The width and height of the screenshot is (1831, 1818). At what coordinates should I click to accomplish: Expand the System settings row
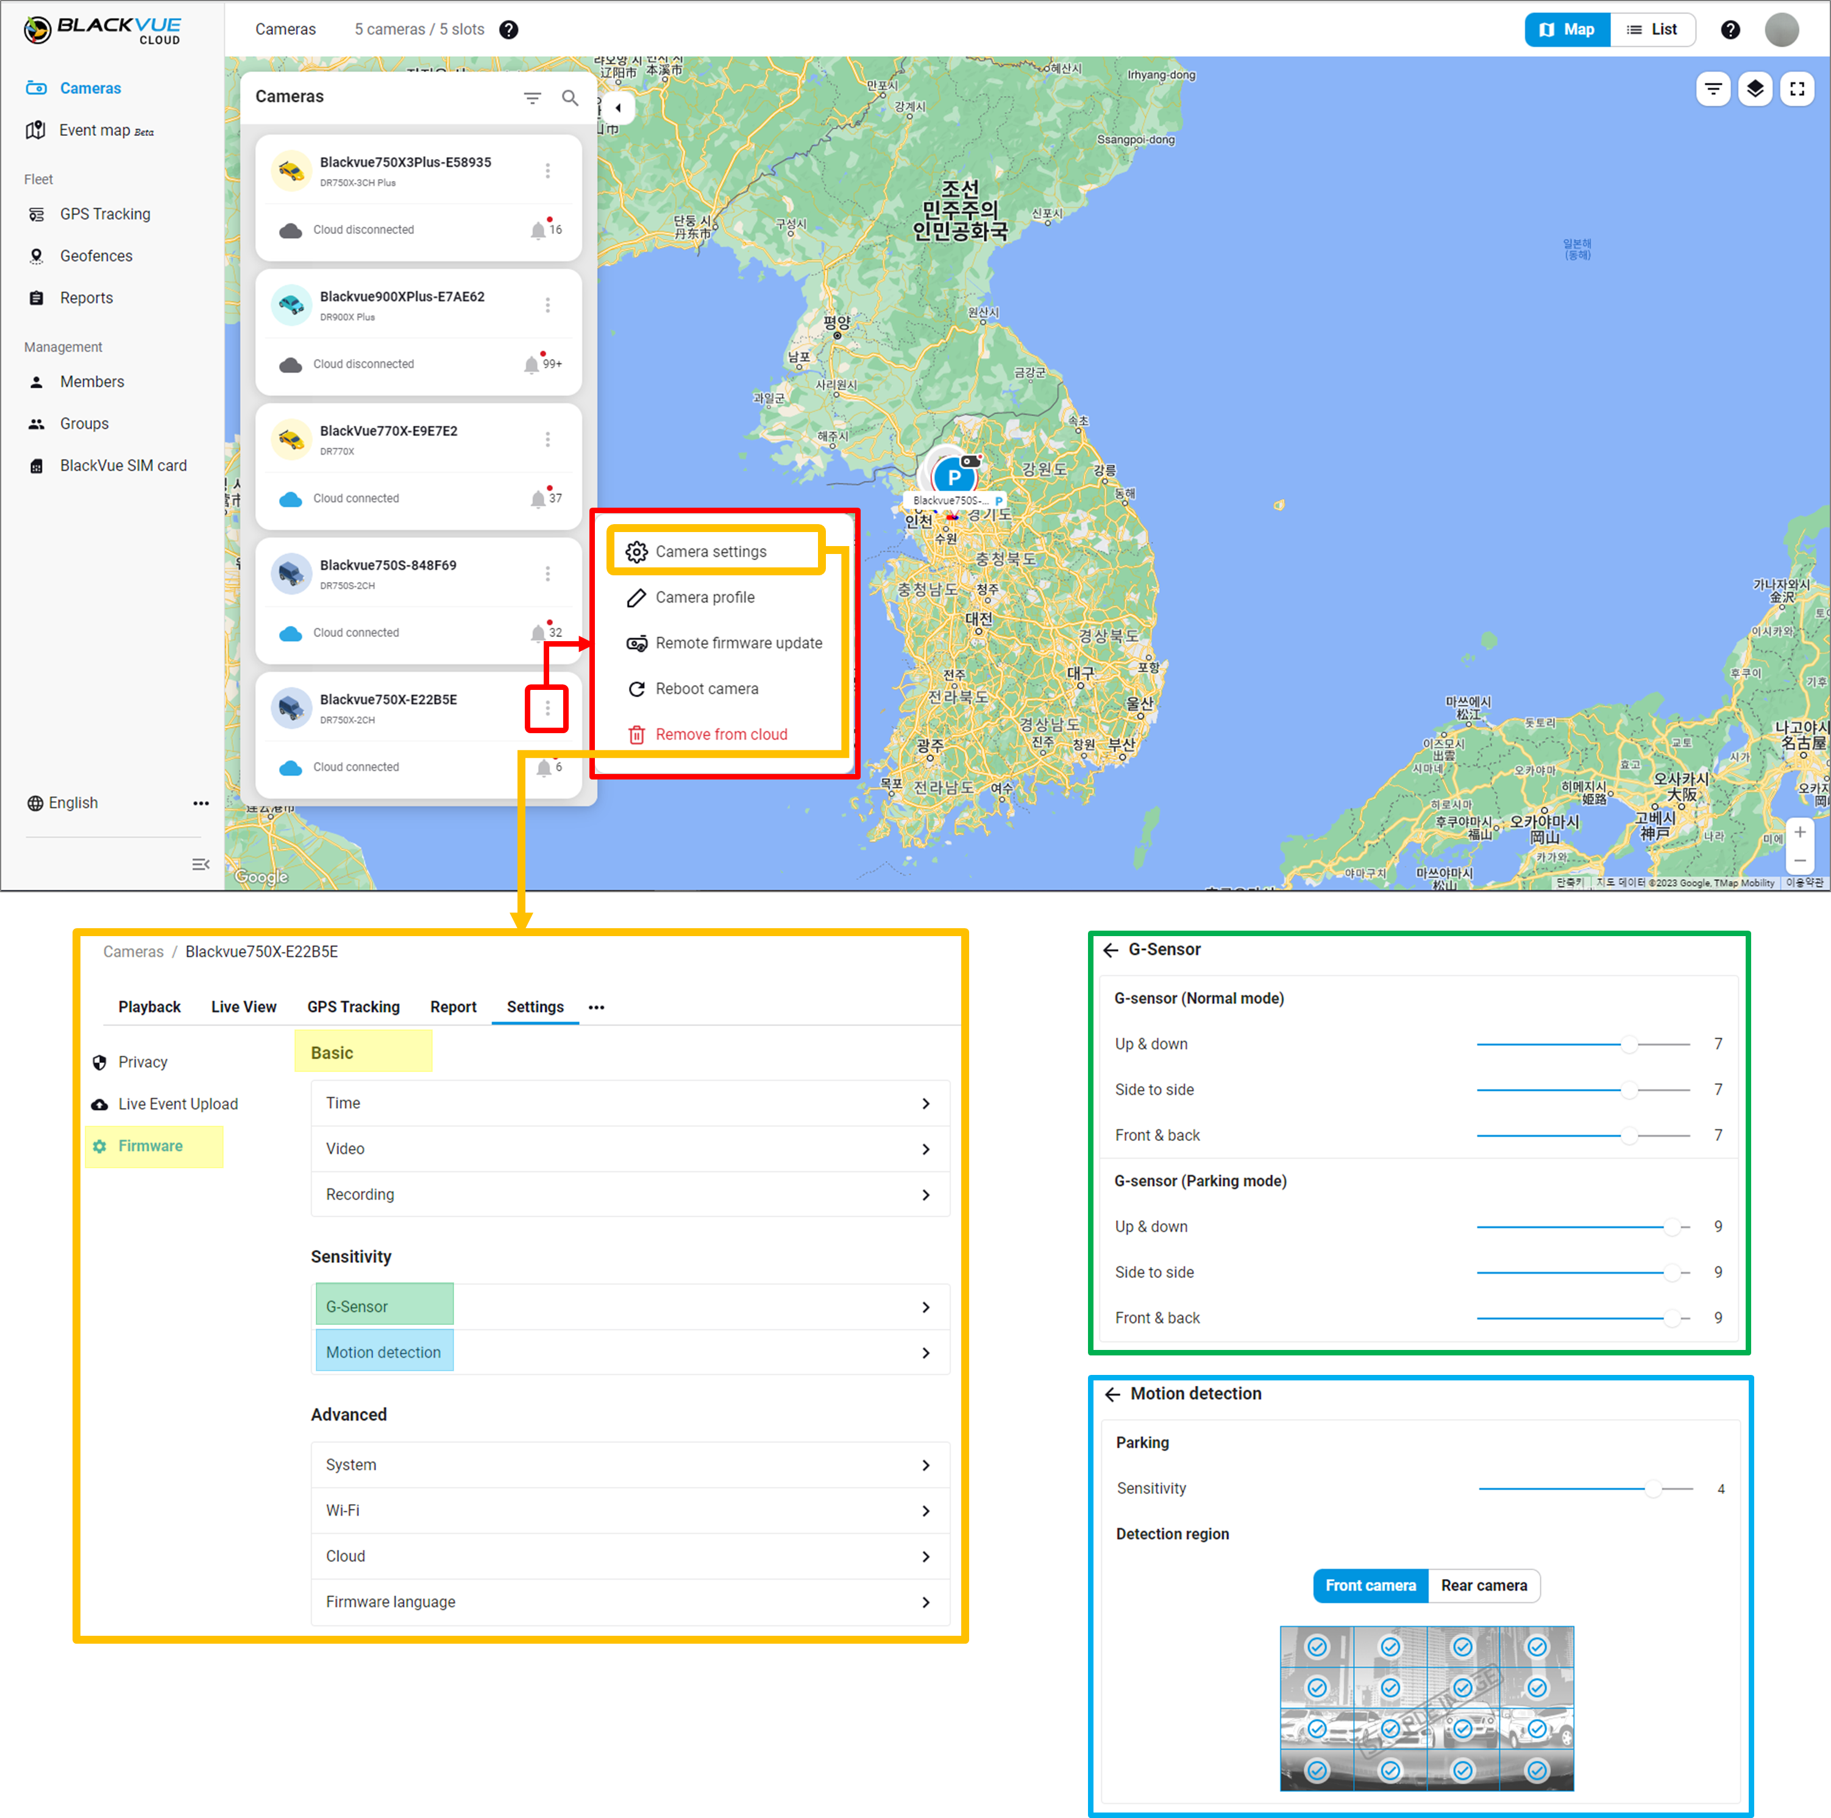[630, 1465]
